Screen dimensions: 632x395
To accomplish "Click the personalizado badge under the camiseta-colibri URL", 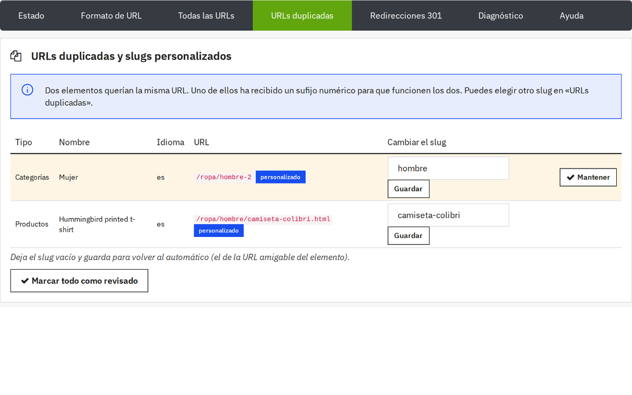I will [219, 231].
